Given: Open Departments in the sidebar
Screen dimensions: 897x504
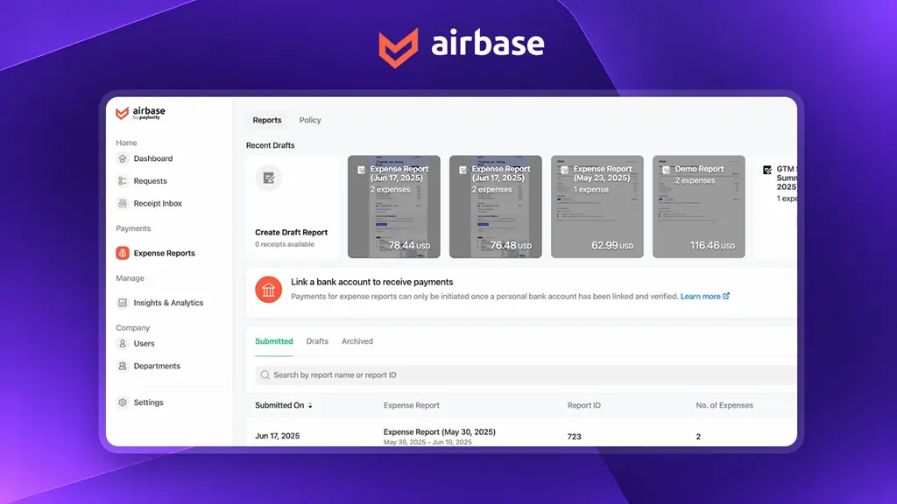Looking at the screenshot, I should click(x=157, y=366).
